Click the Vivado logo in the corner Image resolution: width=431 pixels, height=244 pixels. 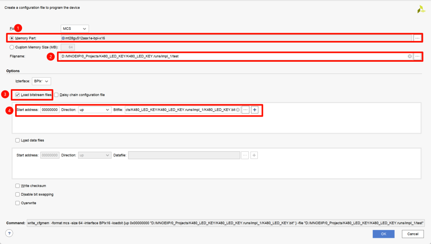coord(421,9)
